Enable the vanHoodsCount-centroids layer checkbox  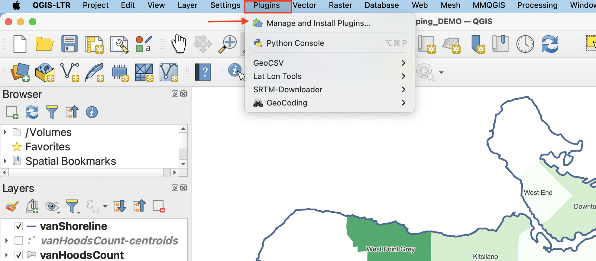(19, 241)
